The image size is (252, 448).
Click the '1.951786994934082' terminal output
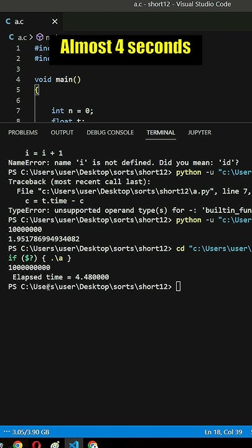(44, 239)
